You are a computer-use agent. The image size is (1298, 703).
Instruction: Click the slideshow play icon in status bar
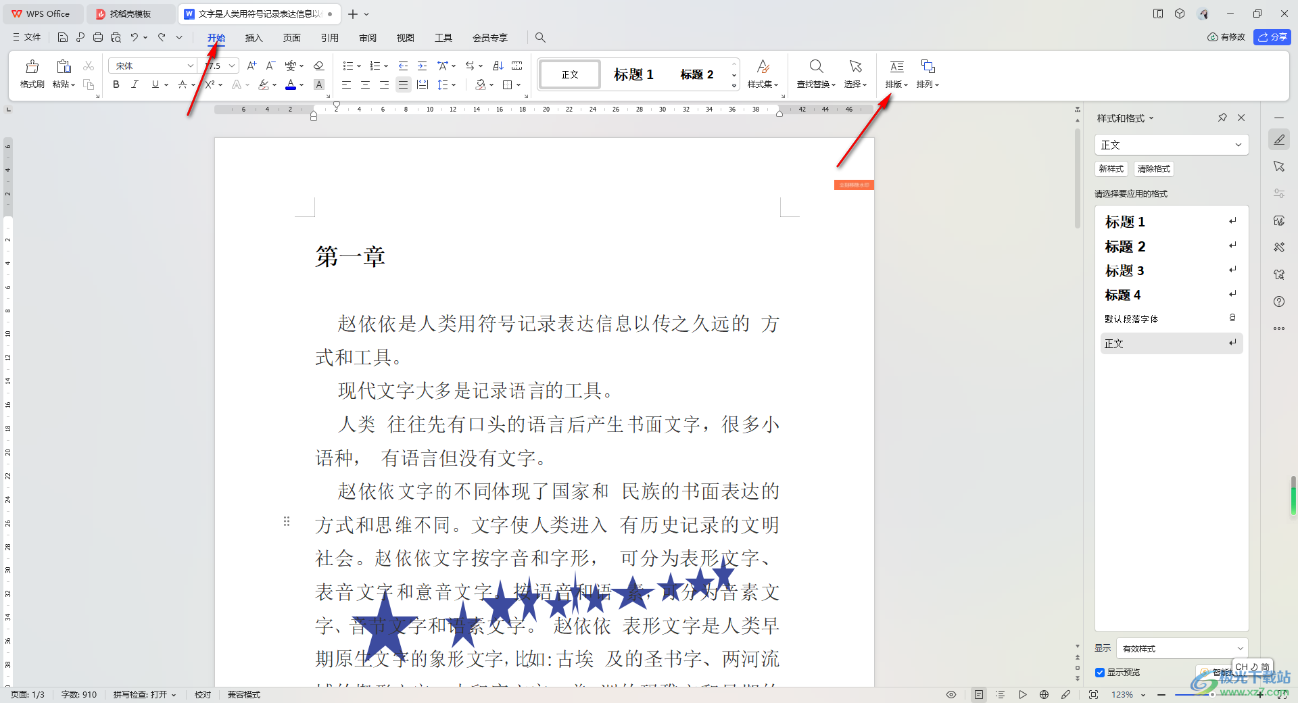click(1022, 694)
